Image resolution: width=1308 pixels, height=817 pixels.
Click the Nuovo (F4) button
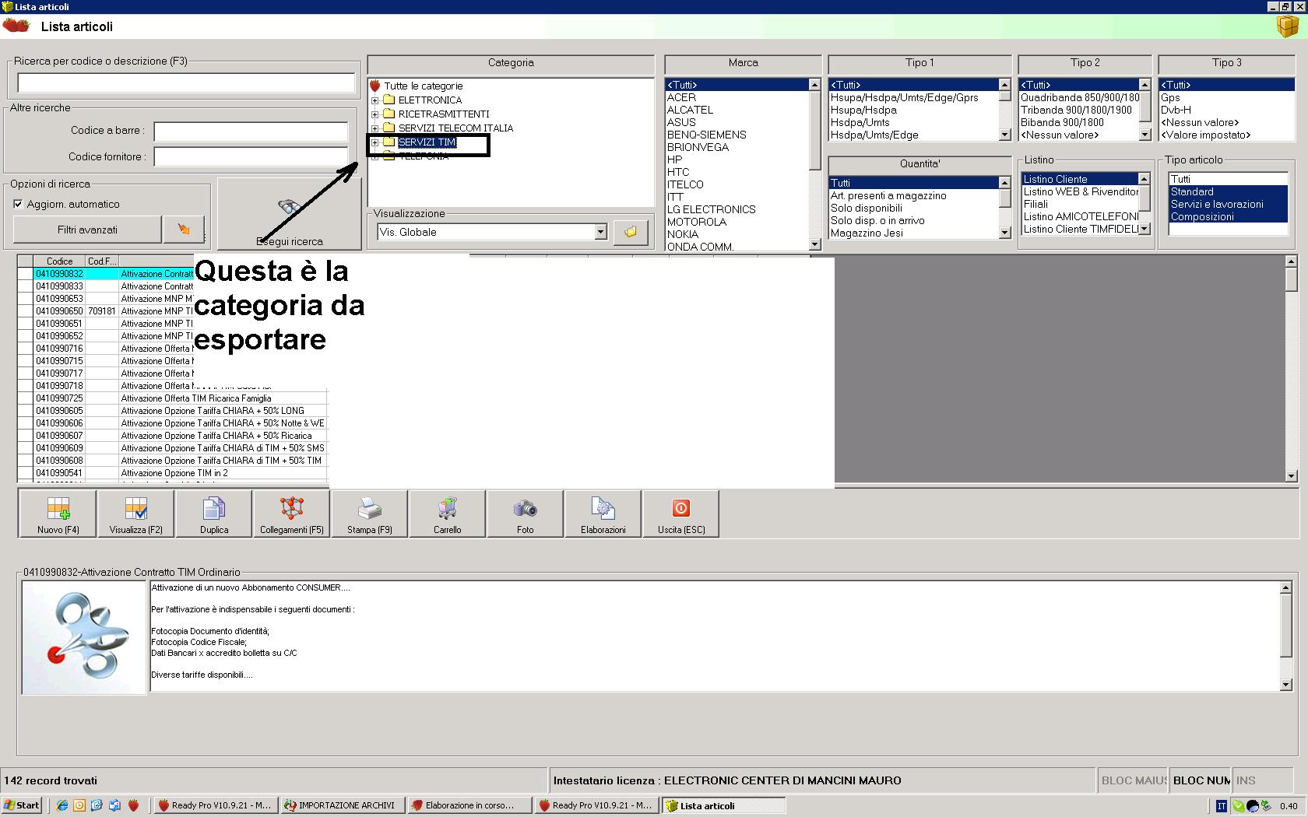(58, 514)
